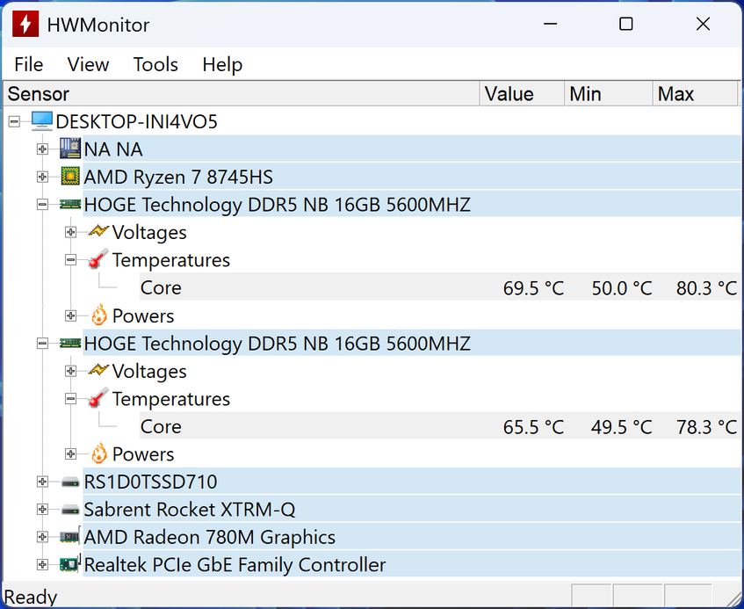The image size is (744, 609).
Task: Expand the RS1D0TSSD710 drive node
Action: point(42,482)
